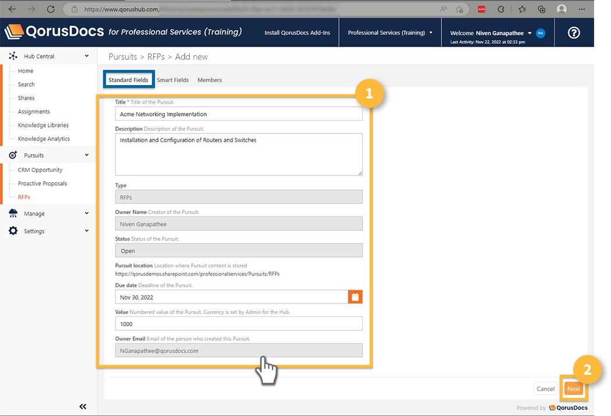Viewport: 611px width, 416px height.
Task: Open Knowledge Analytics in the sidebar
Action: (x=44, y=139)
